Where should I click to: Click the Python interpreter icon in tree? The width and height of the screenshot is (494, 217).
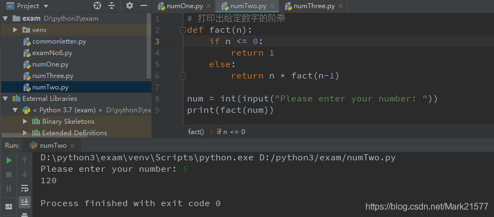tap(26, 110)
